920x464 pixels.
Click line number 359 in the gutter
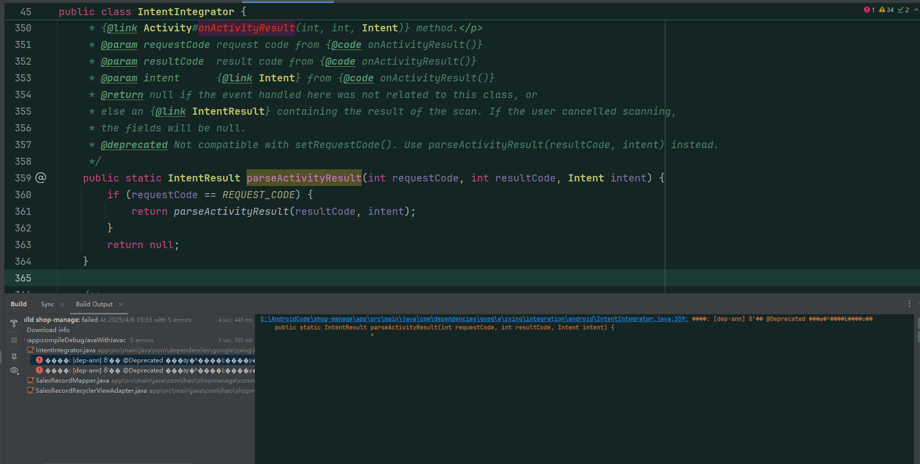(x=23, y=178)
